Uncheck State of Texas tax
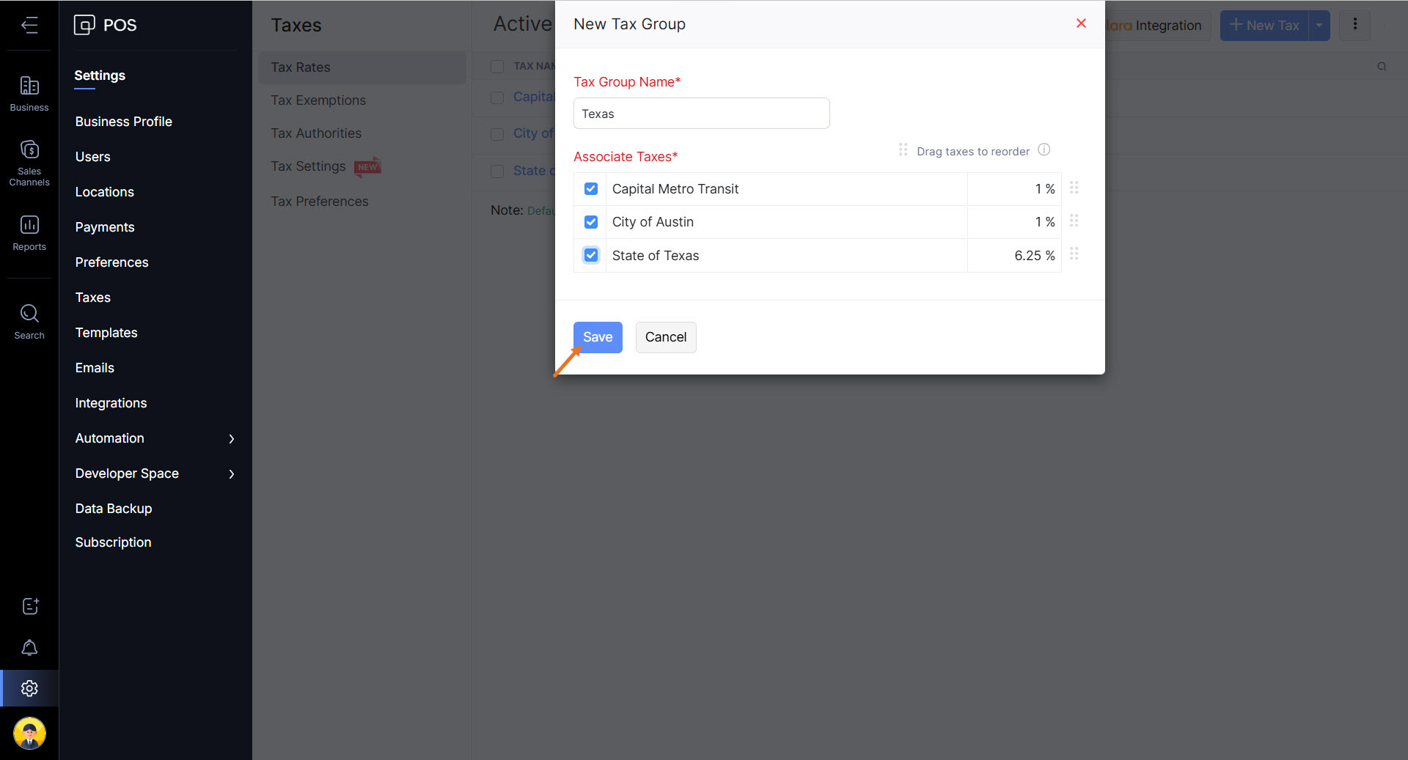This screenshot has width=1408, height=760. point(591,255)
